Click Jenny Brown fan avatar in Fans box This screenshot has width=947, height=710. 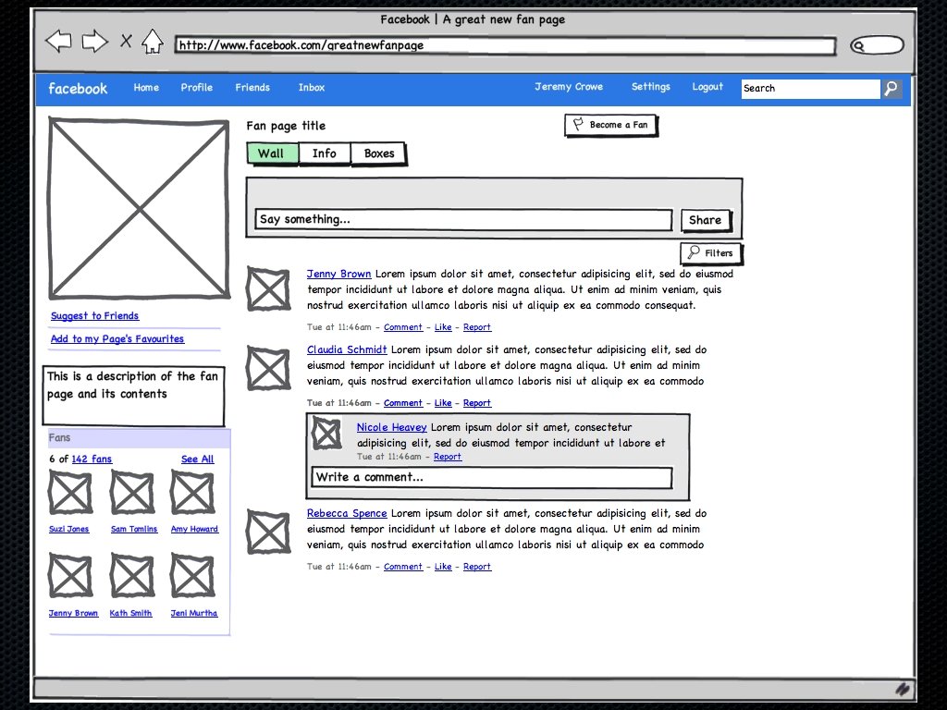coord(70,576)
